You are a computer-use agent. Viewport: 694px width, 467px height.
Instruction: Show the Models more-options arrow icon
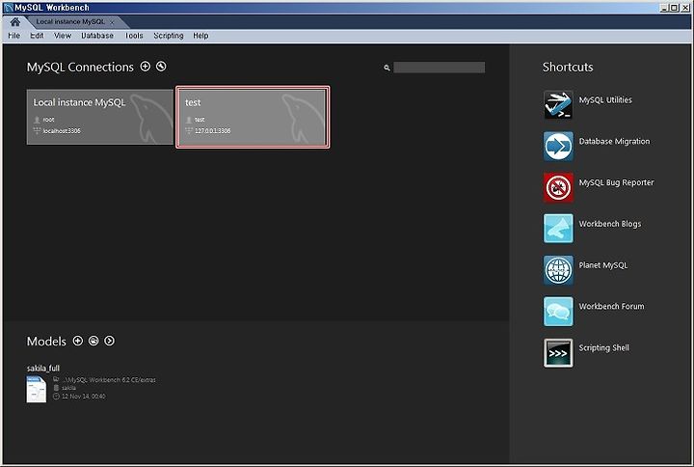tap(109, 341)
